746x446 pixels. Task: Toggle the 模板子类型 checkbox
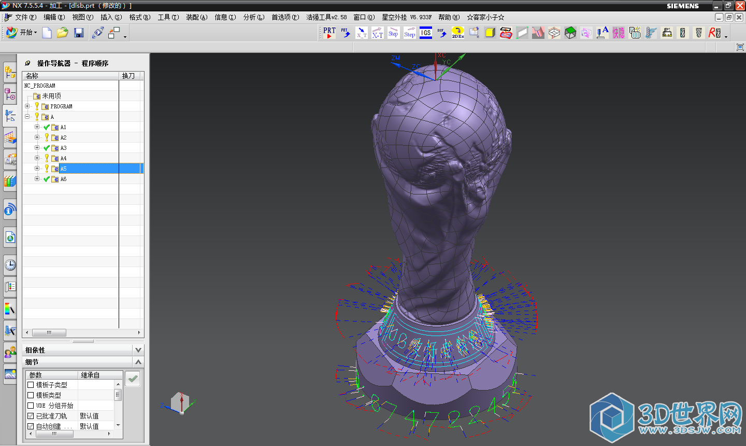point(31,385)
